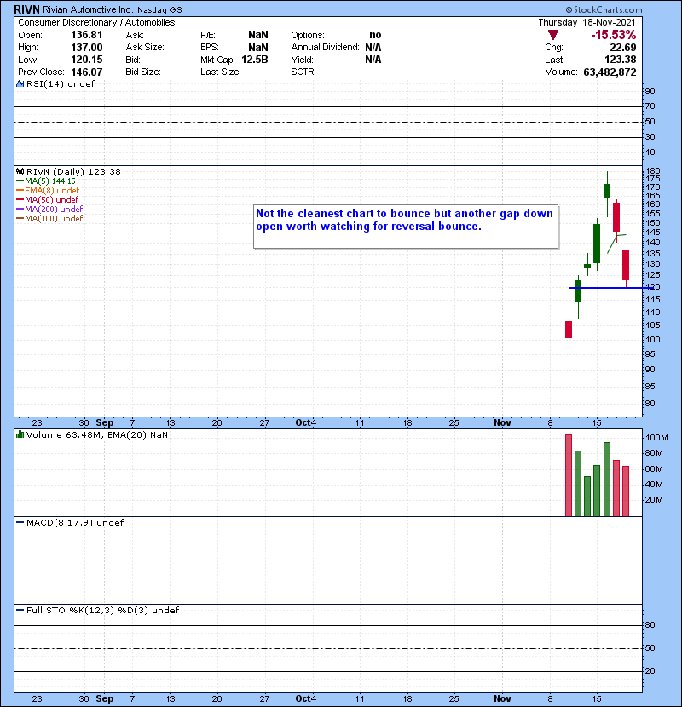Click the 180 label on the price axis

pos(653,171)
